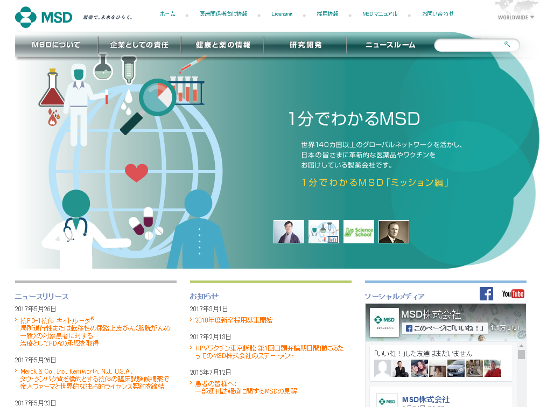554x407 pixels.
Task: Click the search magnifier icon
Action: click(507, 44)
